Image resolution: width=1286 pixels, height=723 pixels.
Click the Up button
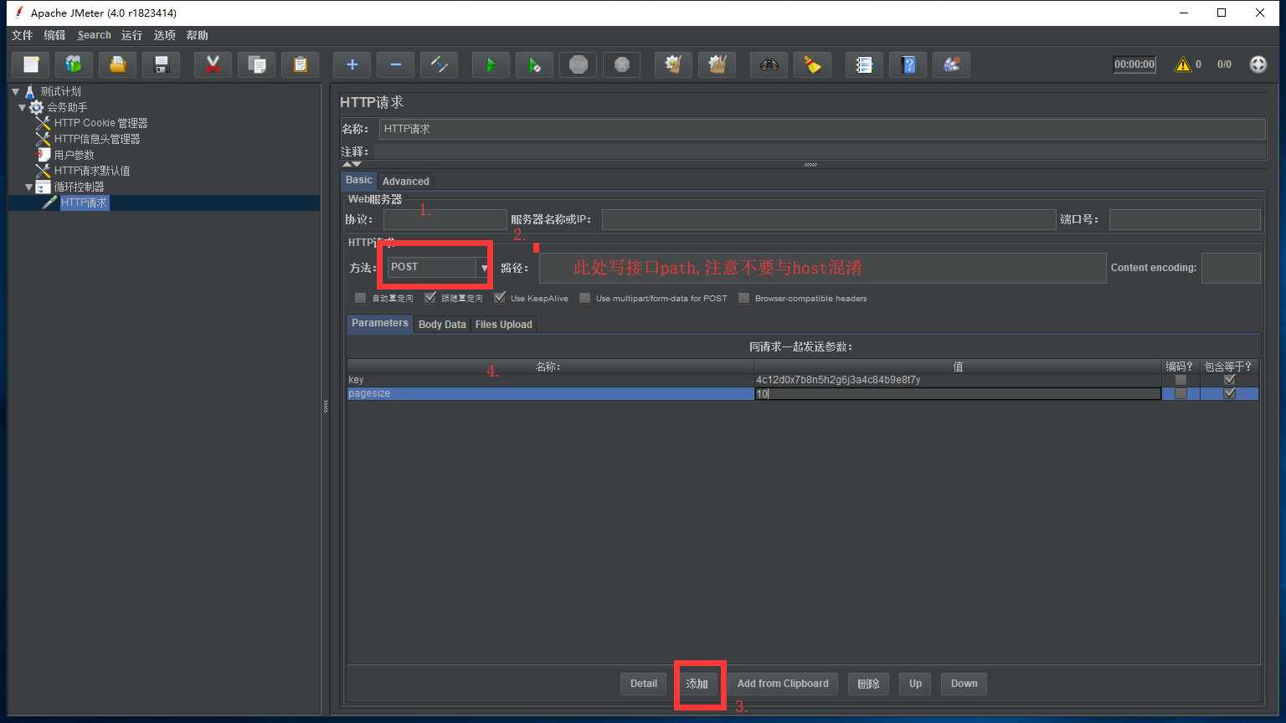915,684
